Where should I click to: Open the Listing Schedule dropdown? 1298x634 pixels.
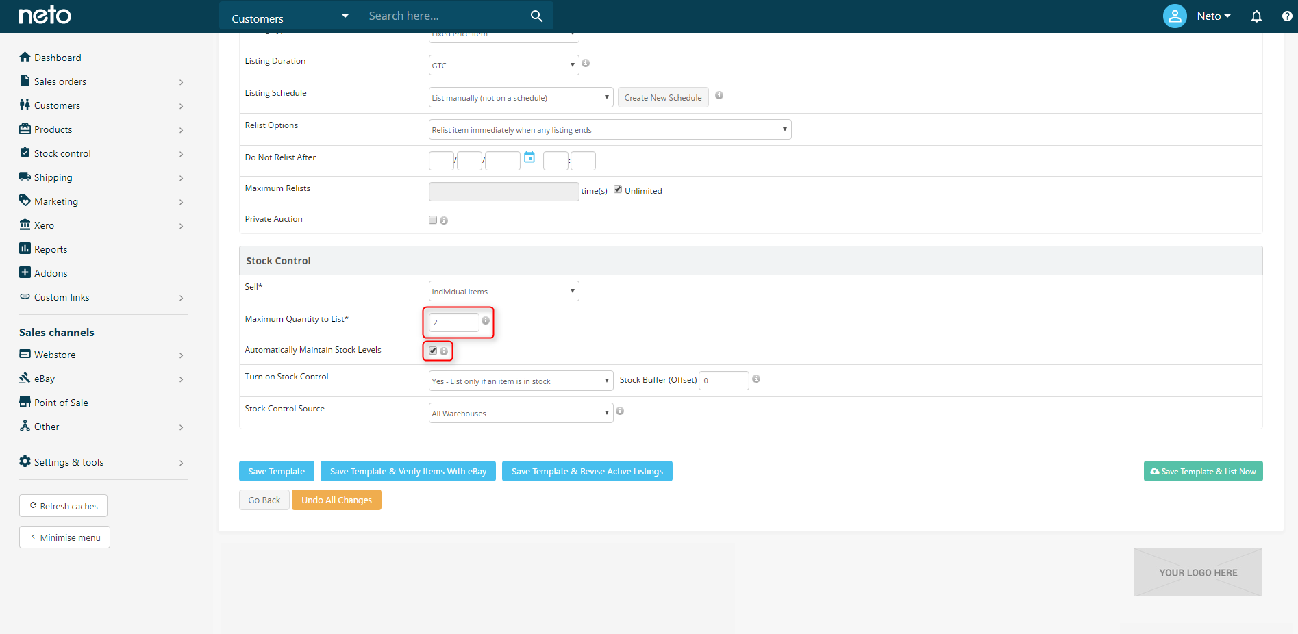(521, 97)
